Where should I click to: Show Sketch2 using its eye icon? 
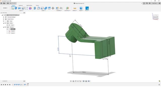(x=7, y=31)
